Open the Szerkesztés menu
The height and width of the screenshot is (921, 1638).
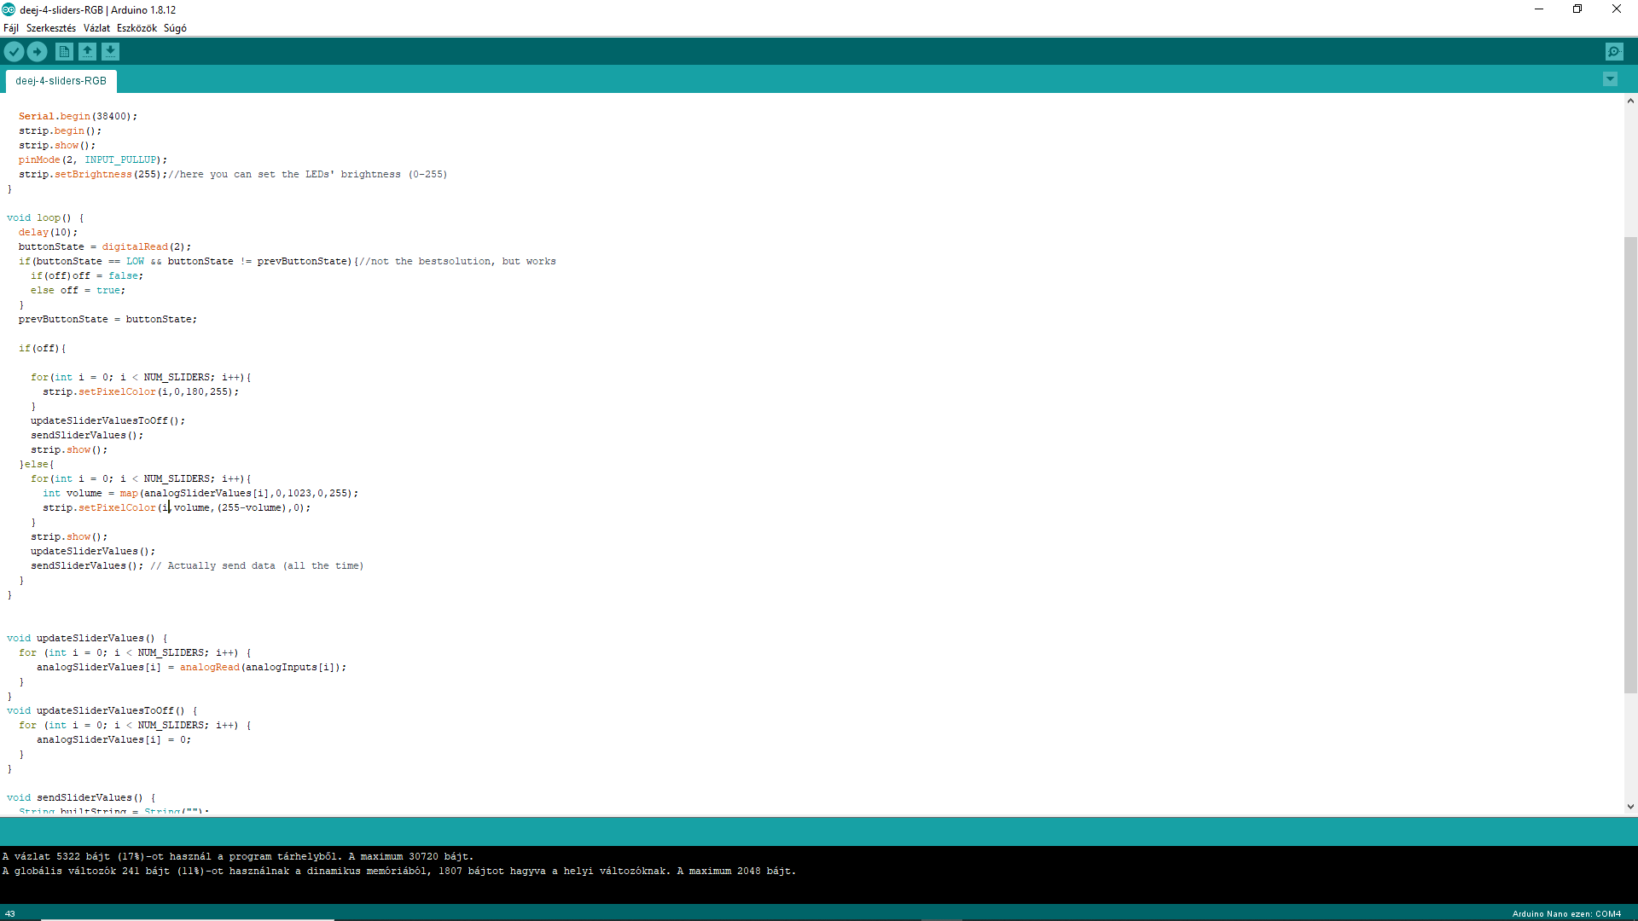pyautogui.click(x=50, y=28)
